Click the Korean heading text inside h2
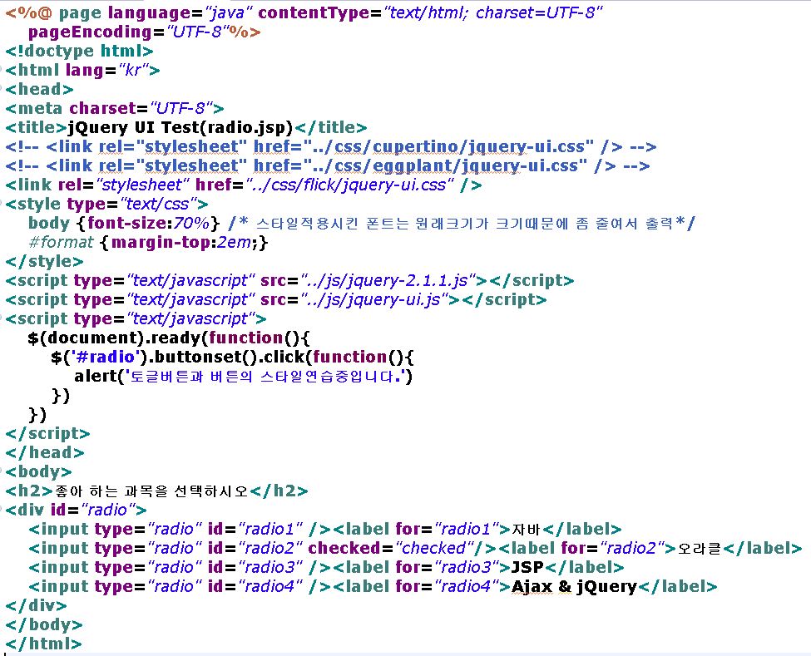 tap(152, 491)
